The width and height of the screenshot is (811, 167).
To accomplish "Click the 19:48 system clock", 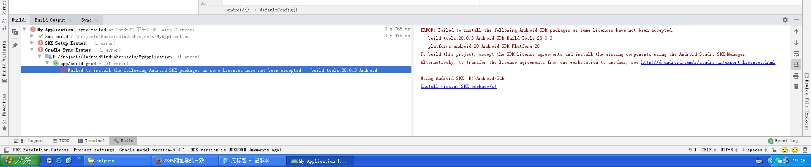I will point(799,161).
